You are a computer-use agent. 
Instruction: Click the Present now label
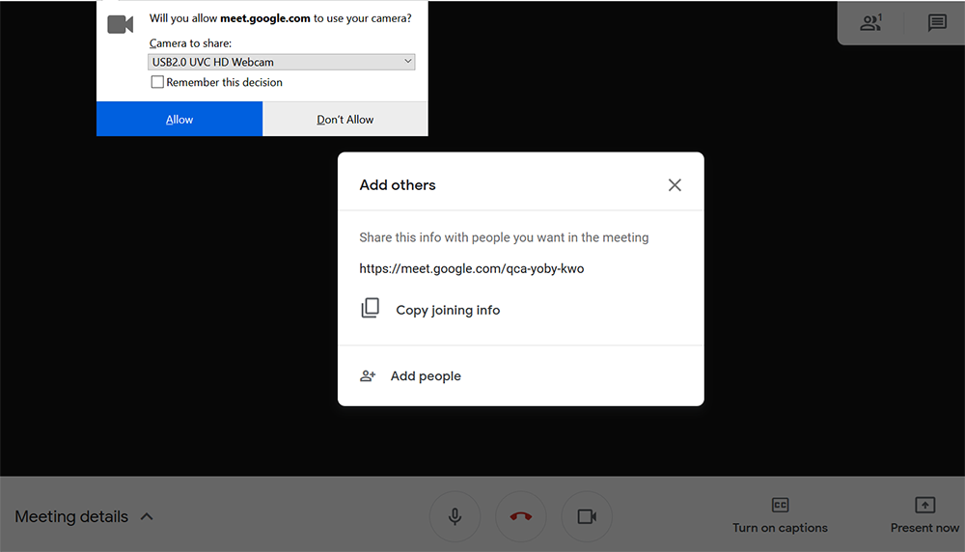coord(924,528)
